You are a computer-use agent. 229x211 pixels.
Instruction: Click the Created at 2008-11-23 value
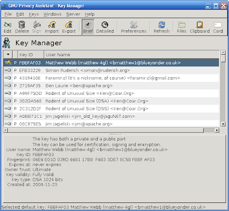45,185
